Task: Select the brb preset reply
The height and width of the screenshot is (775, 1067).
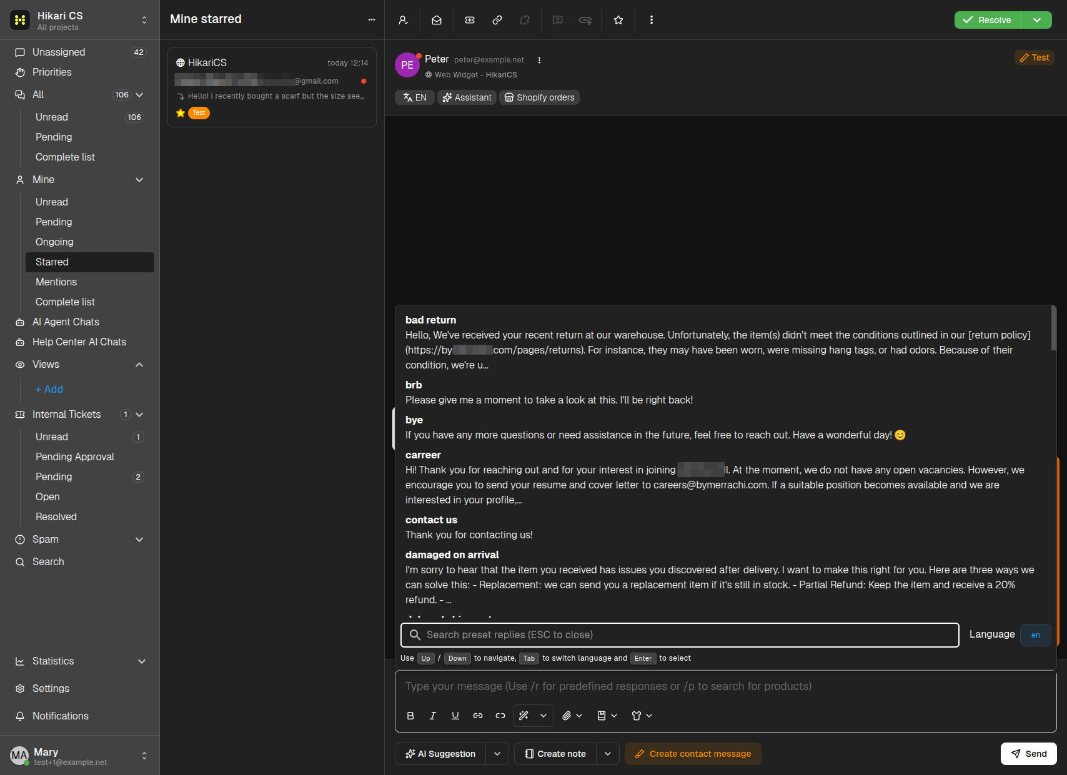Action: pyautogui.click(x=724, y=393)
